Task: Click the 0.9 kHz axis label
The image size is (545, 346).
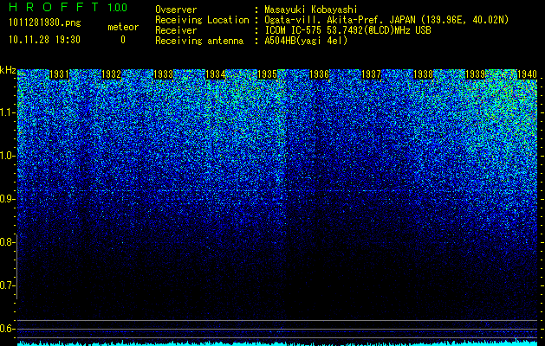Action: 7,199
